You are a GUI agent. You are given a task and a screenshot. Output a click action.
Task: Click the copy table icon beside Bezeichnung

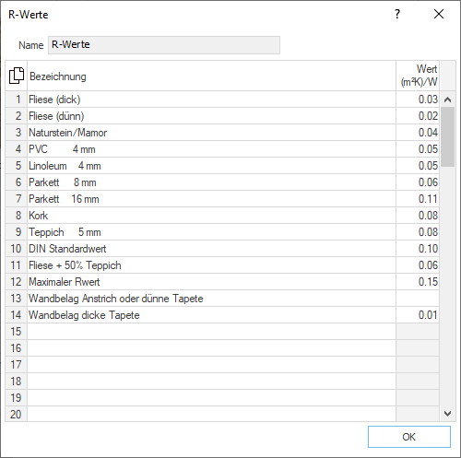[17, 76]
